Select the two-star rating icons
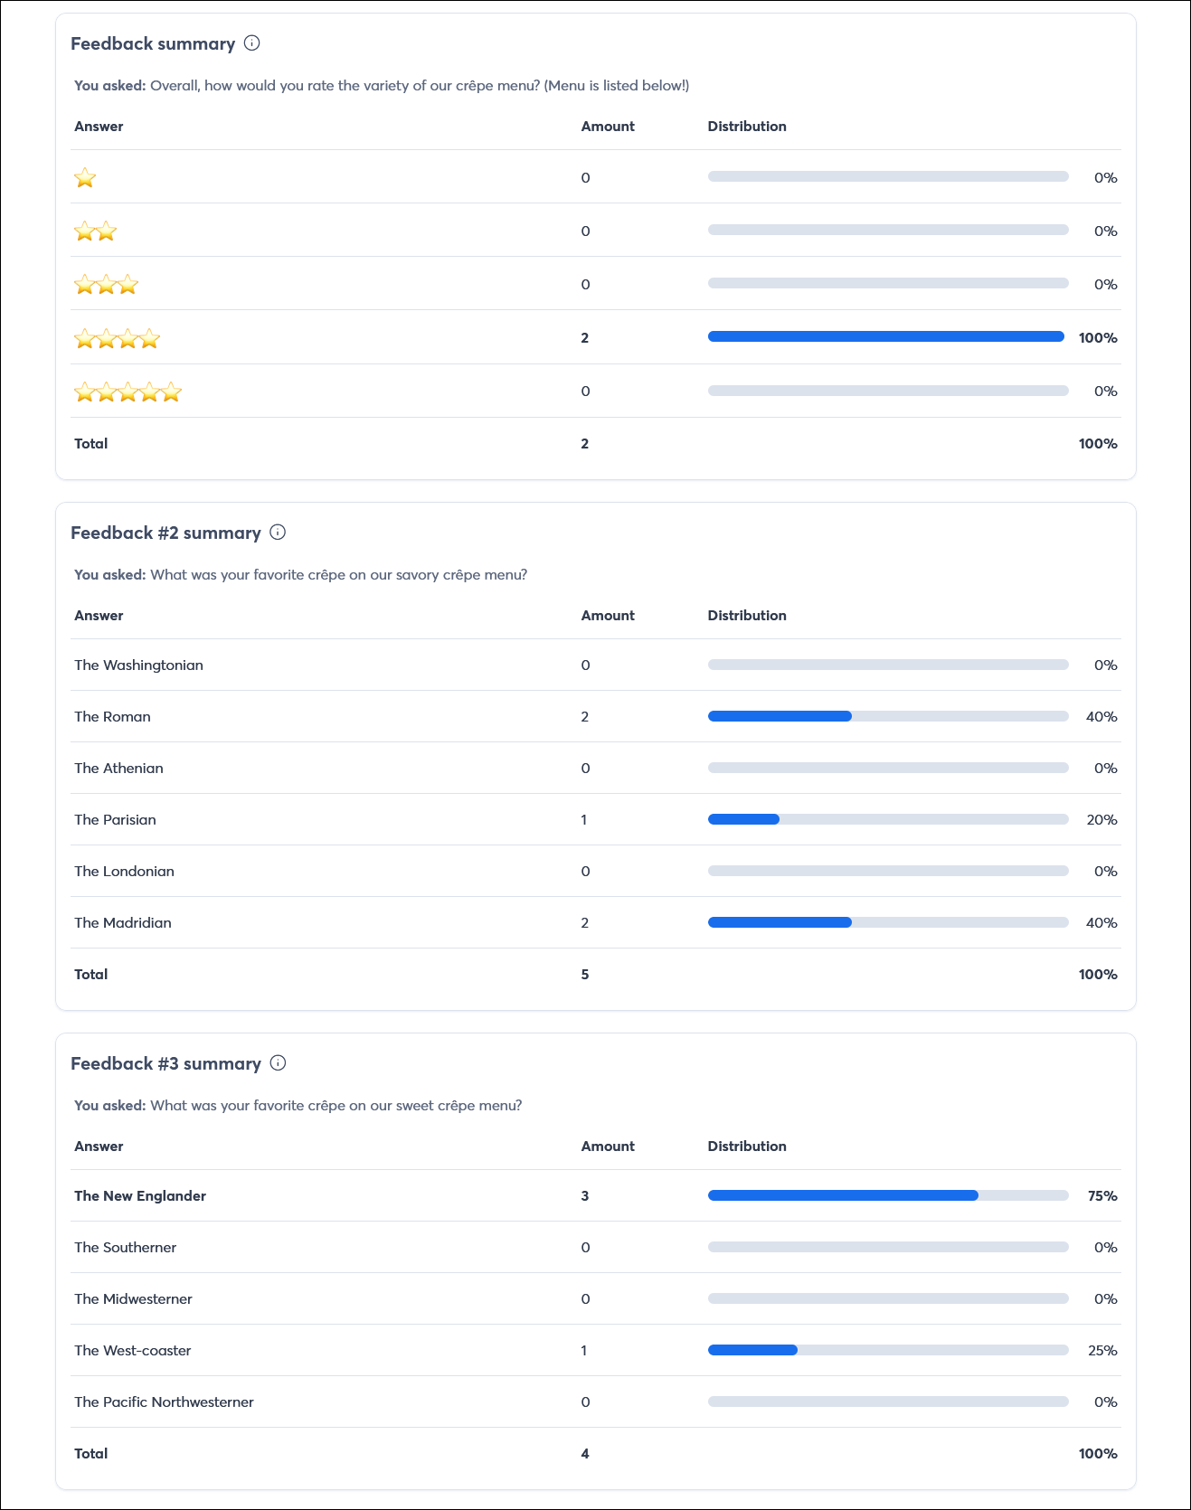The height and width of the screenshot is (1510, 1191). tap(96, 231)
